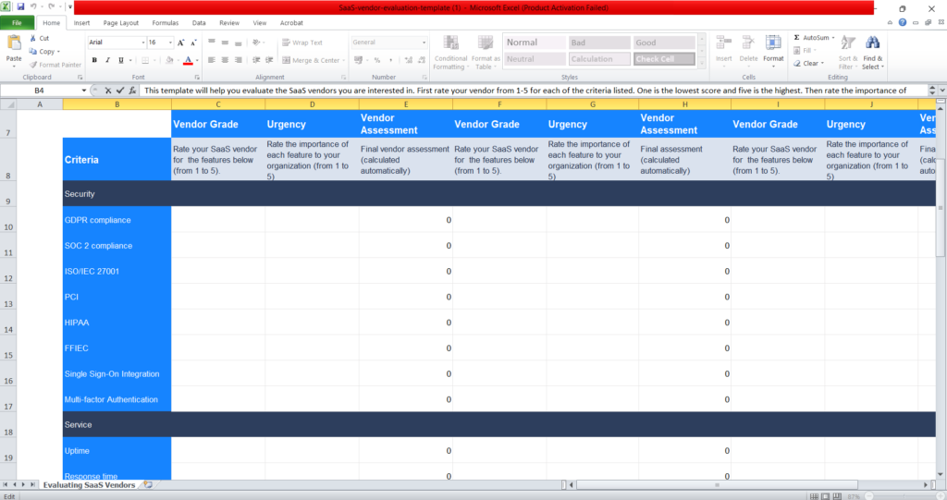
Task: Align text to the middle vertically
Action: (x=225, y=43)
